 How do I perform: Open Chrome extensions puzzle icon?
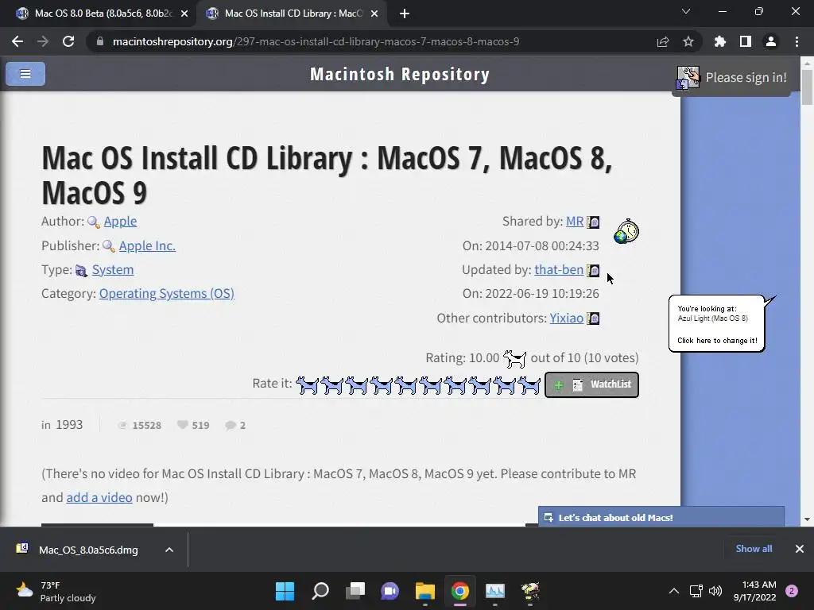click(719, 41)
